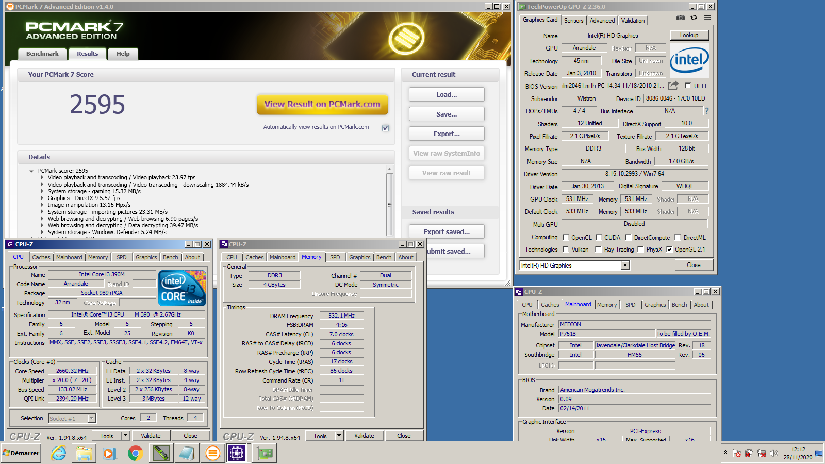Screen dimensions: 825x464
Task: Click the Lookup button in GPU-Z
Action: 689,35
